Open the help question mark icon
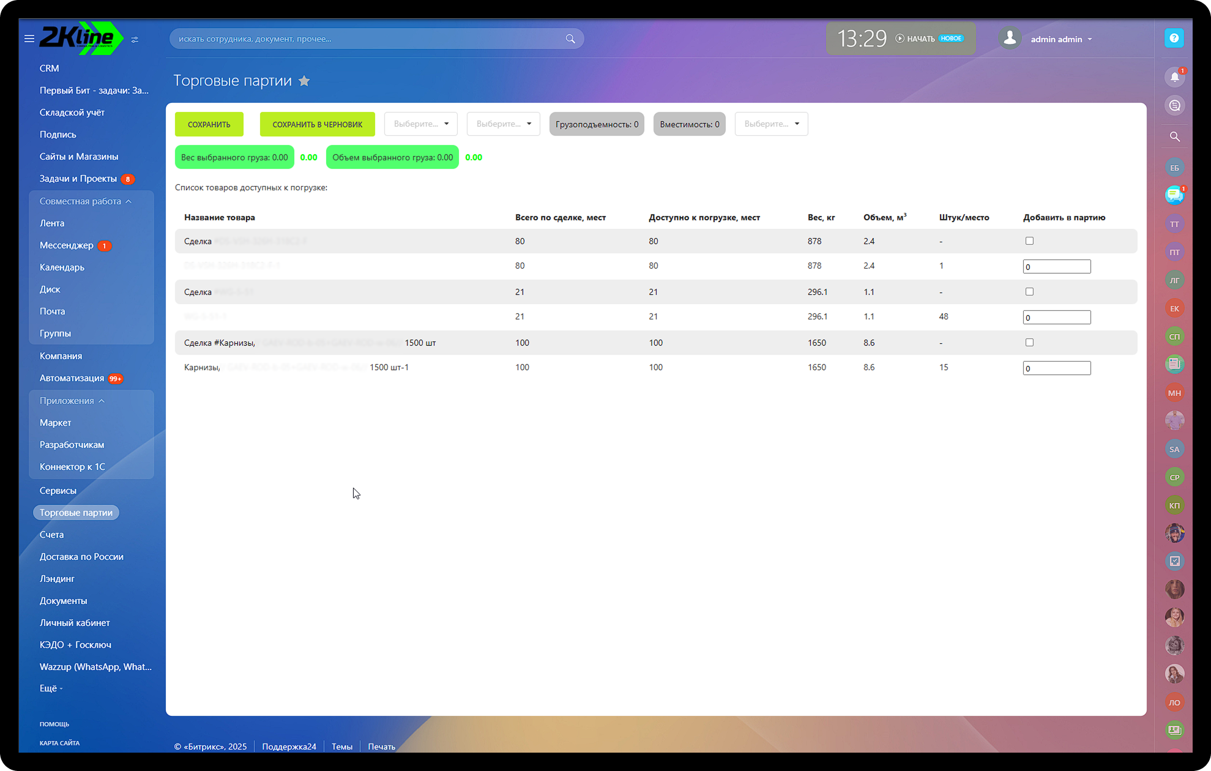The image size is (1211, 771). coord(1174,38)
